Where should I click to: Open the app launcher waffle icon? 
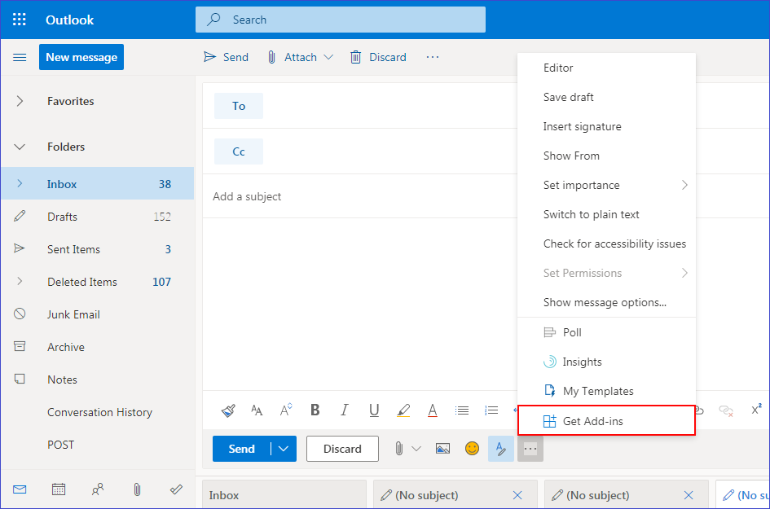20,20
